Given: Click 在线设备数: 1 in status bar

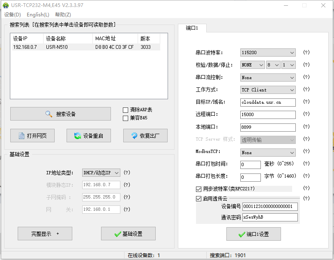Looking at the screenshot, I should click(144, 255).
